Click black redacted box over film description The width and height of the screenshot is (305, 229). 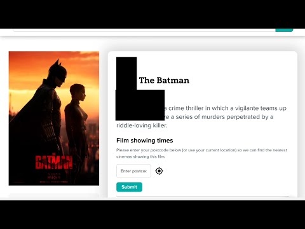[x=140, y=105]
